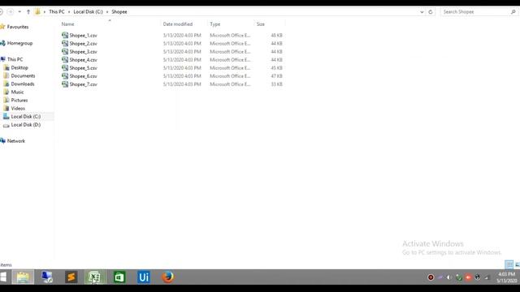The image size is (520, 292).
Task: Go up one folder level
Action: (28, 12)
